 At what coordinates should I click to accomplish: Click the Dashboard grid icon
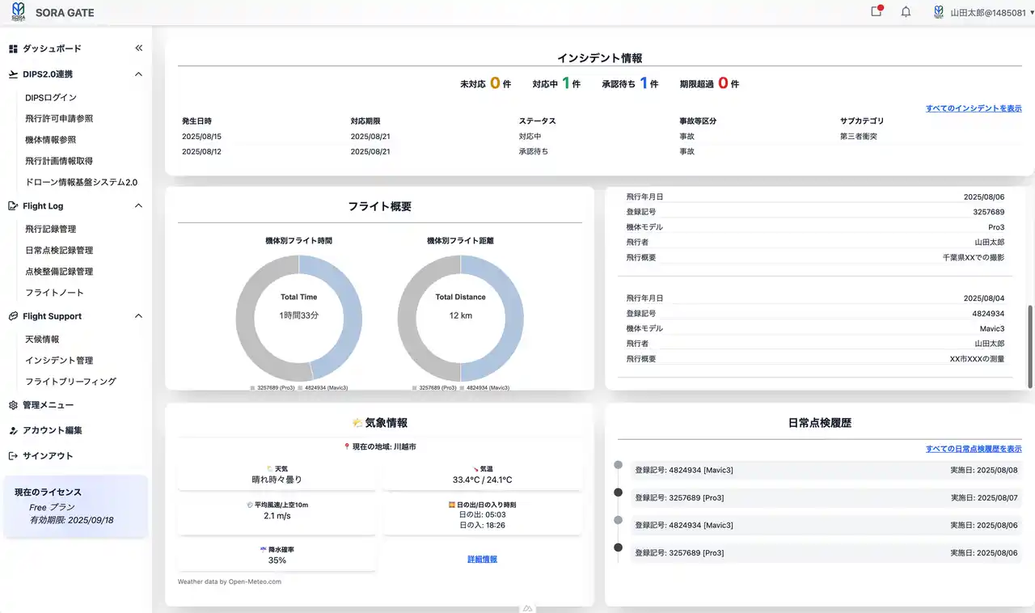[13, 49]
